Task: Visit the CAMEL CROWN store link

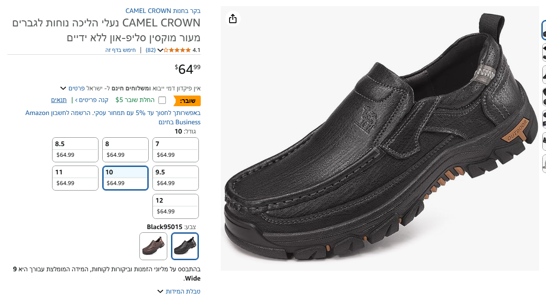Action: tap(163, 11)
